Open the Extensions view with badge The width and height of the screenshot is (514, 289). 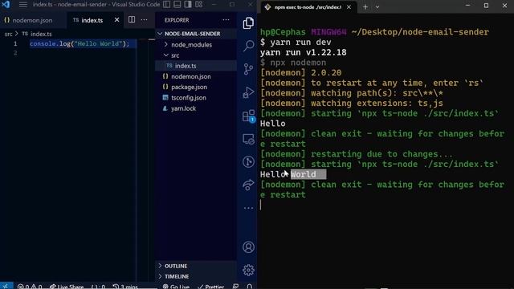click(248, 116)
